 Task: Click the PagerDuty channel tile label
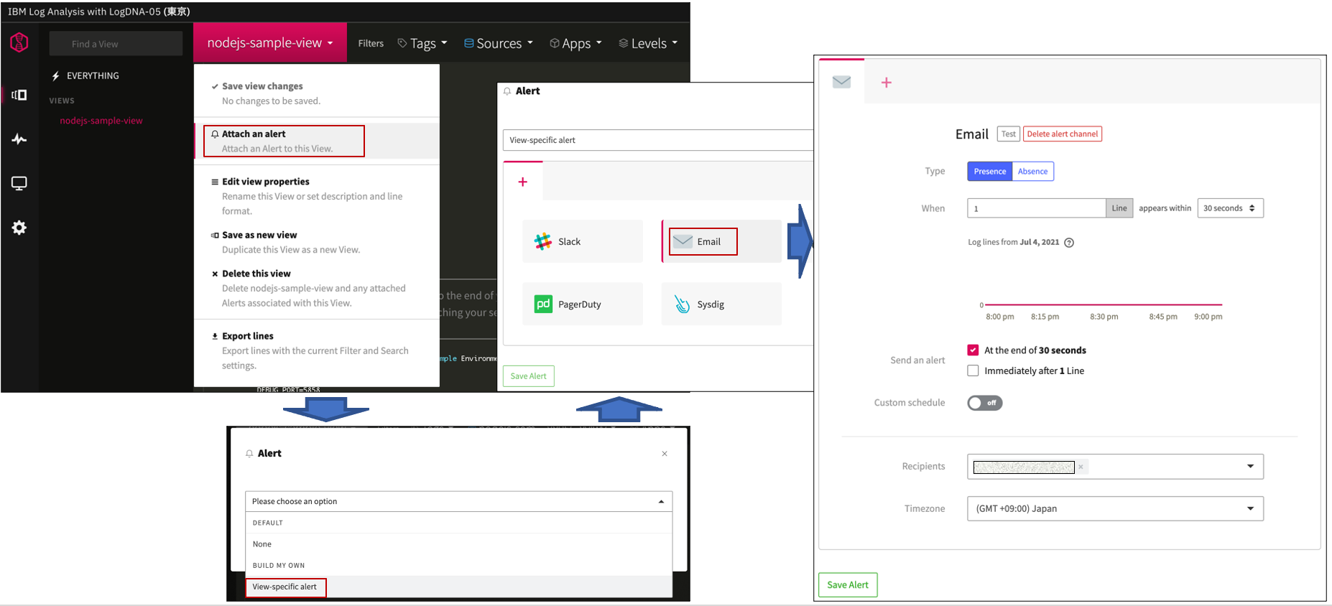click(579, 304)
